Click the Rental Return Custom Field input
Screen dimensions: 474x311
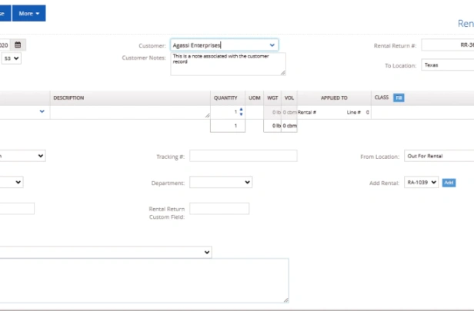[x=219, y=208]
